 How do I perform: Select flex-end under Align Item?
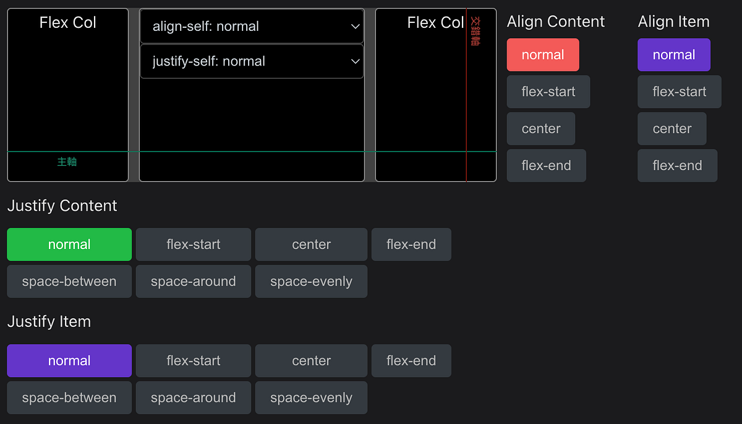677,166
